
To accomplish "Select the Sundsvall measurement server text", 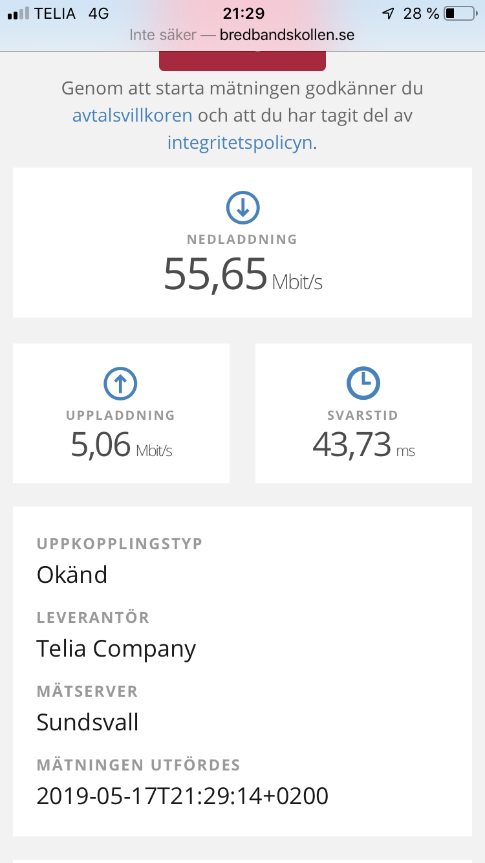I will click(88, 722).
